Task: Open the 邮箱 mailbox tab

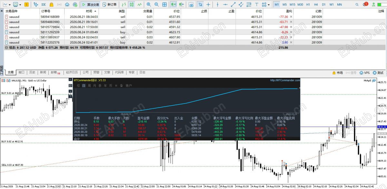Action: click(55, 73)
